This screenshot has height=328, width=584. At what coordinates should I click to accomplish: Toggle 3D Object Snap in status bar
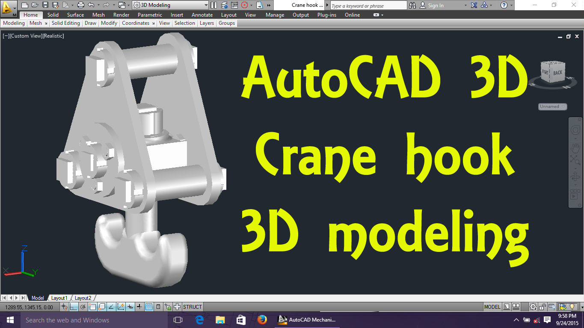(x=102, y=307)
